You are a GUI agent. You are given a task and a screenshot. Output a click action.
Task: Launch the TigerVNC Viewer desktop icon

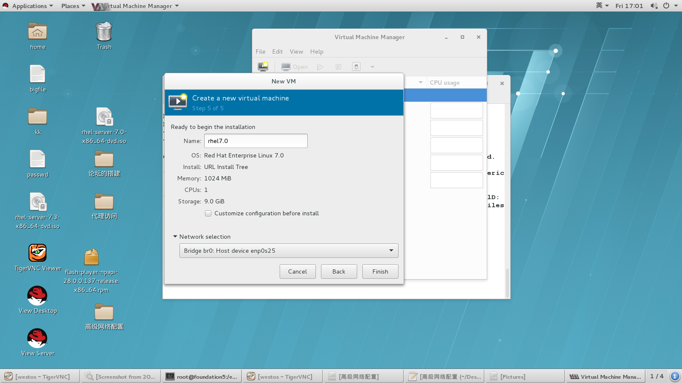tap(38, 253)
